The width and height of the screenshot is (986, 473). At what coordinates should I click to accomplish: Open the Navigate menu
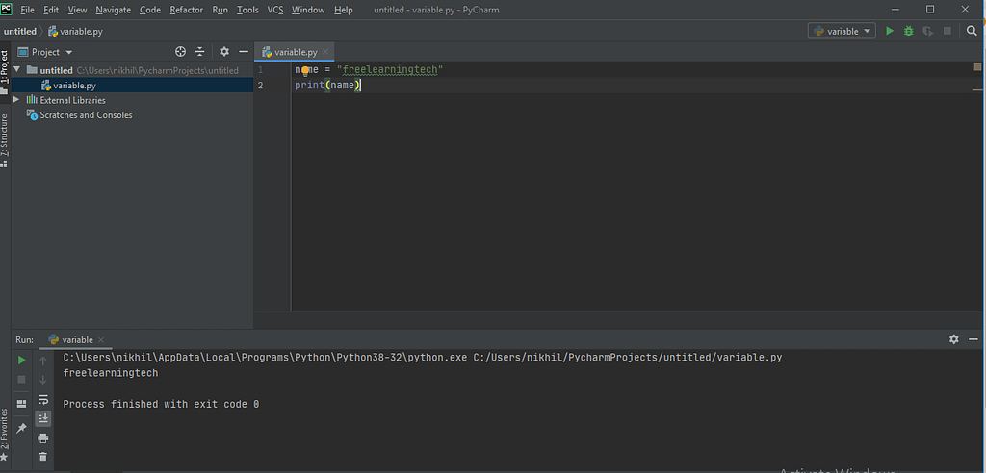(x=114, y=10)
